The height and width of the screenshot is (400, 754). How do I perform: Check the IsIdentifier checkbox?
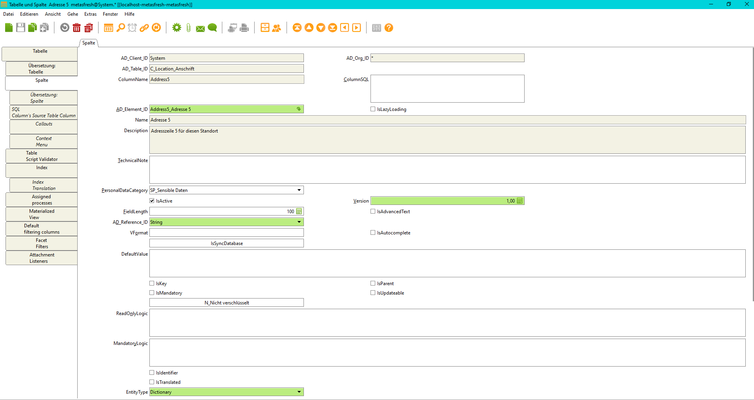(152, 372)
